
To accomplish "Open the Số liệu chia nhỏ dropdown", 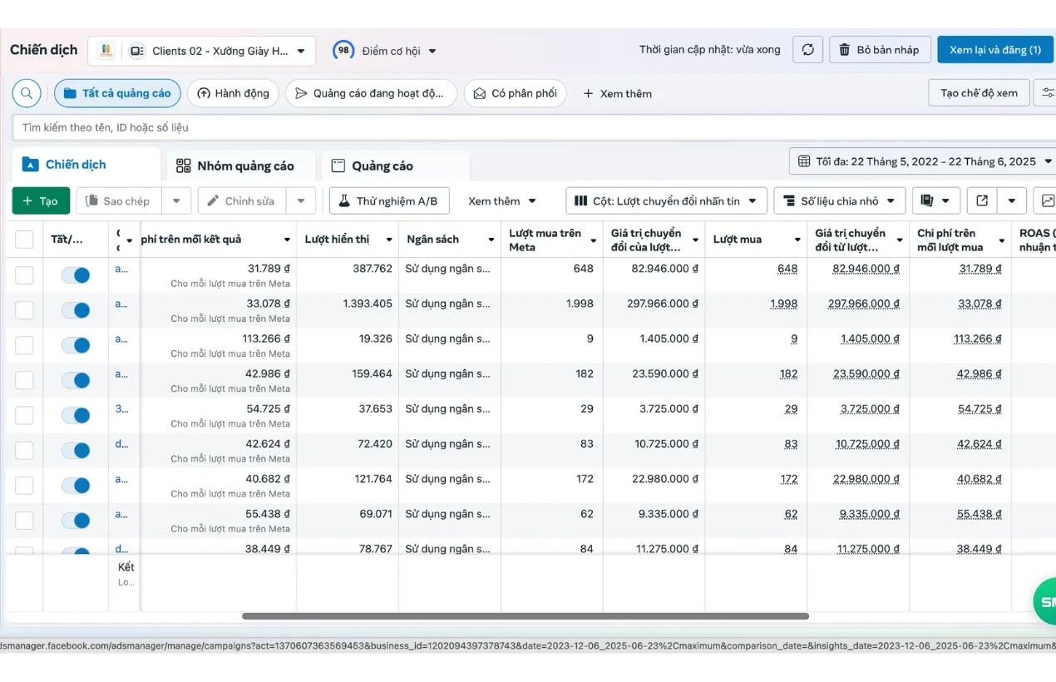I will pyautogui.click(x=840, y=200).
